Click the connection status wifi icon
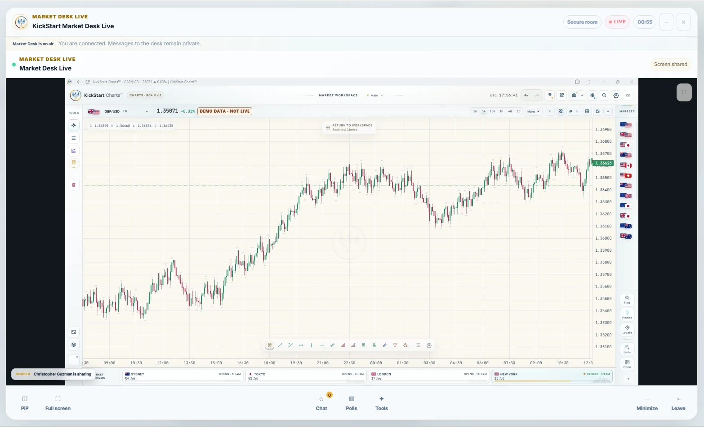The height and width of the screenshot is (428, 704). [x=550, y=96]
